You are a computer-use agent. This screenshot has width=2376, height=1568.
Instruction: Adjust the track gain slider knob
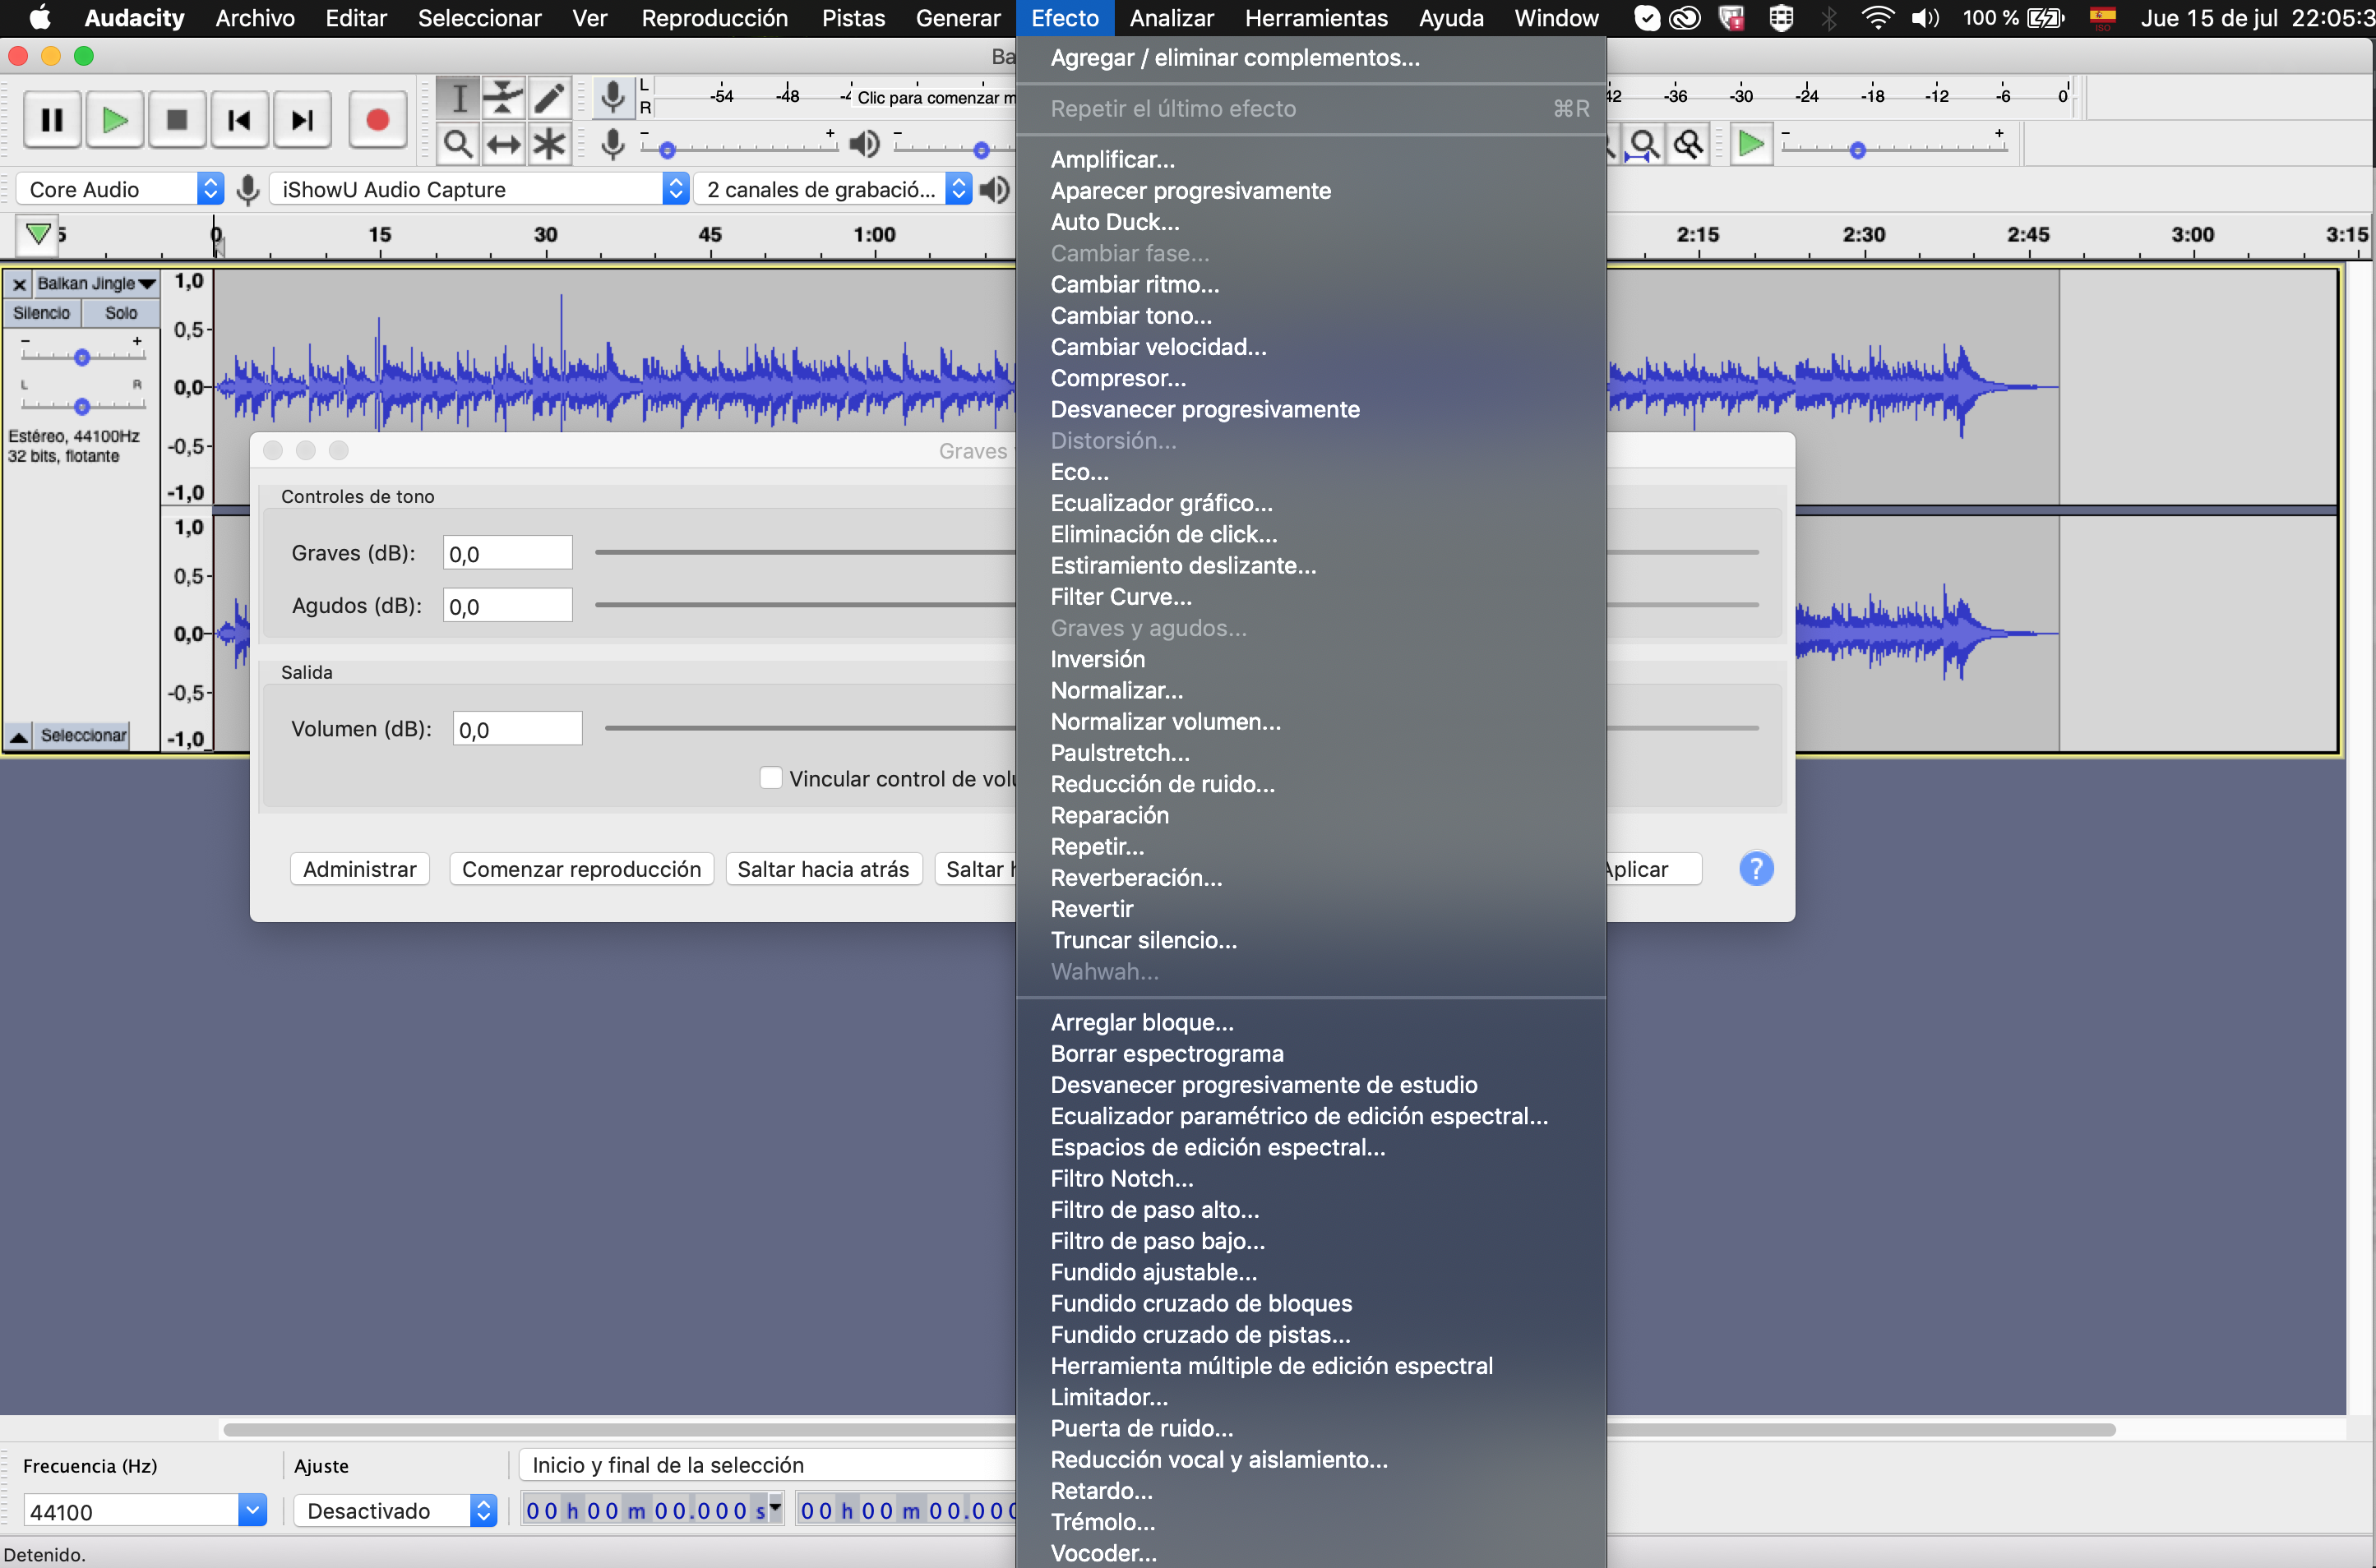82,357
